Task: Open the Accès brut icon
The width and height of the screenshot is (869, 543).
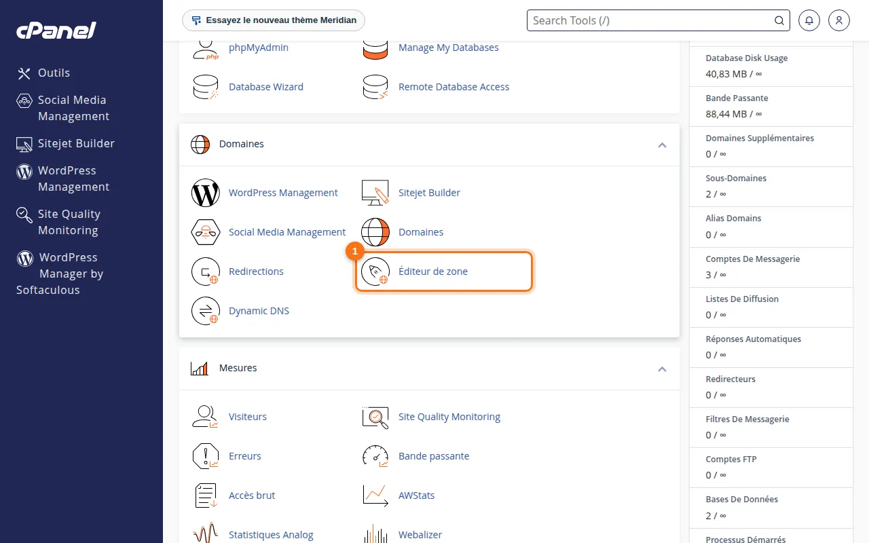Action: (x=206, y=495)
